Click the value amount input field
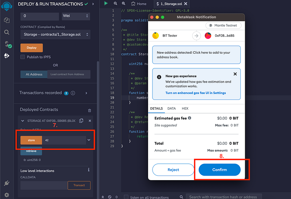The width and height of the screenshot is (291, 199). pos(40,16)
